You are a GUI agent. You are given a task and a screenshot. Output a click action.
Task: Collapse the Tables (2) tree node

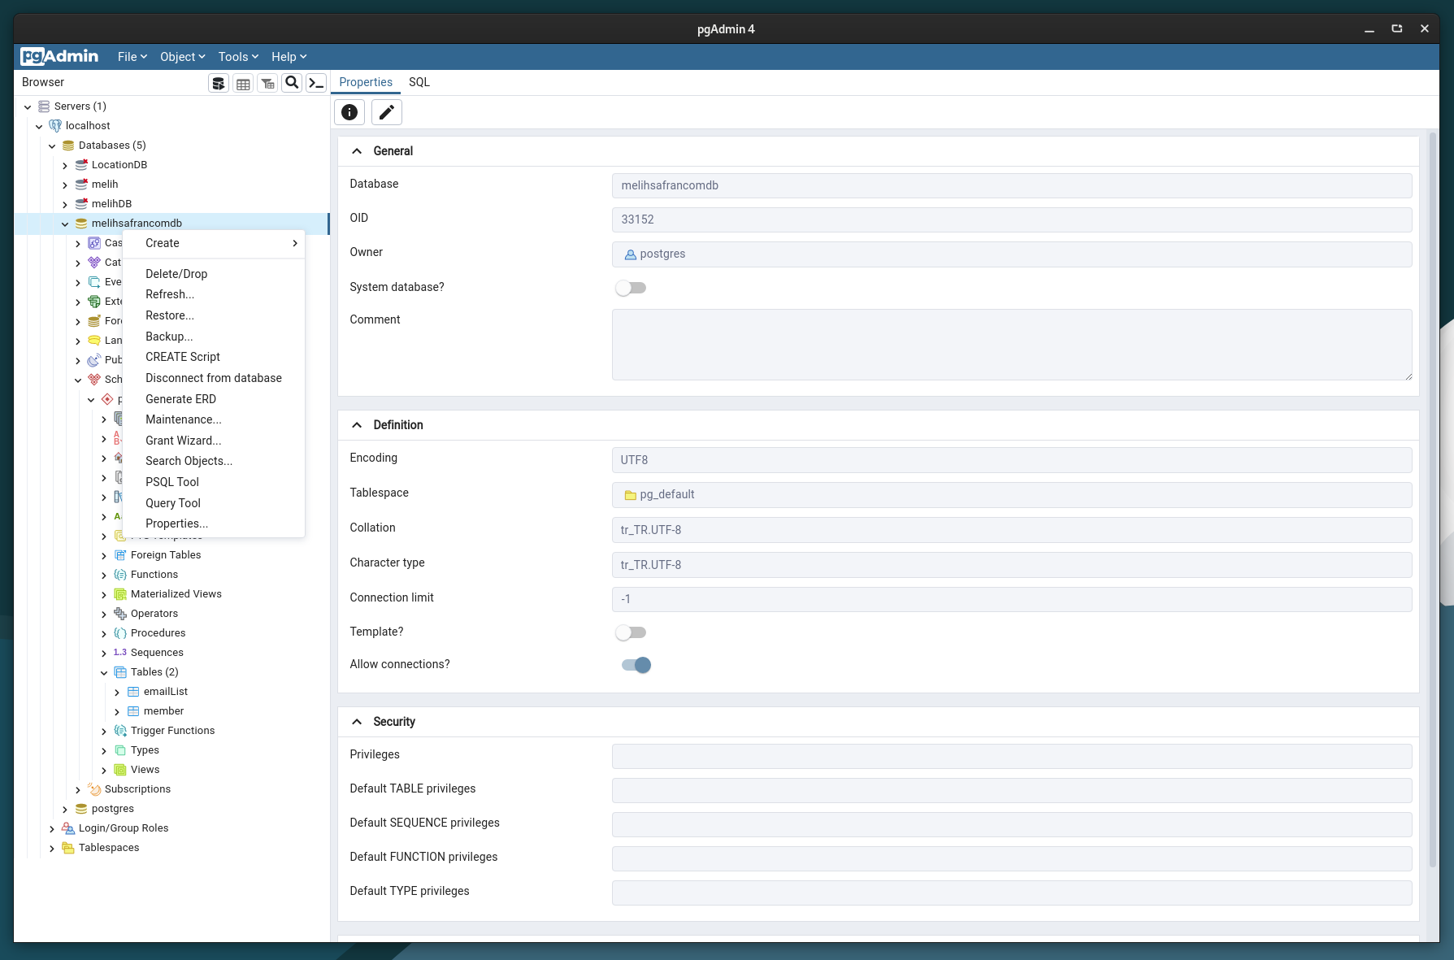104,673
